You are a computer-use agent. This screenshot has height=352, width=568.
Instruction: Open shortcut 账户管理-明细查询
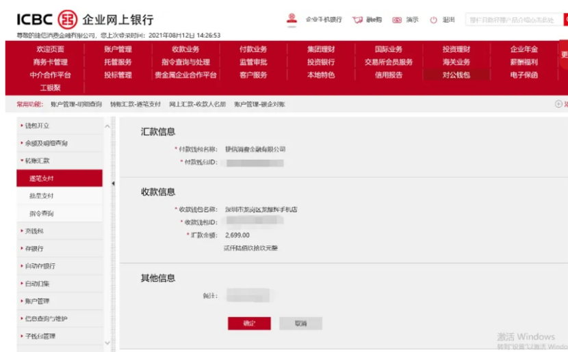[x=76, y=104]
